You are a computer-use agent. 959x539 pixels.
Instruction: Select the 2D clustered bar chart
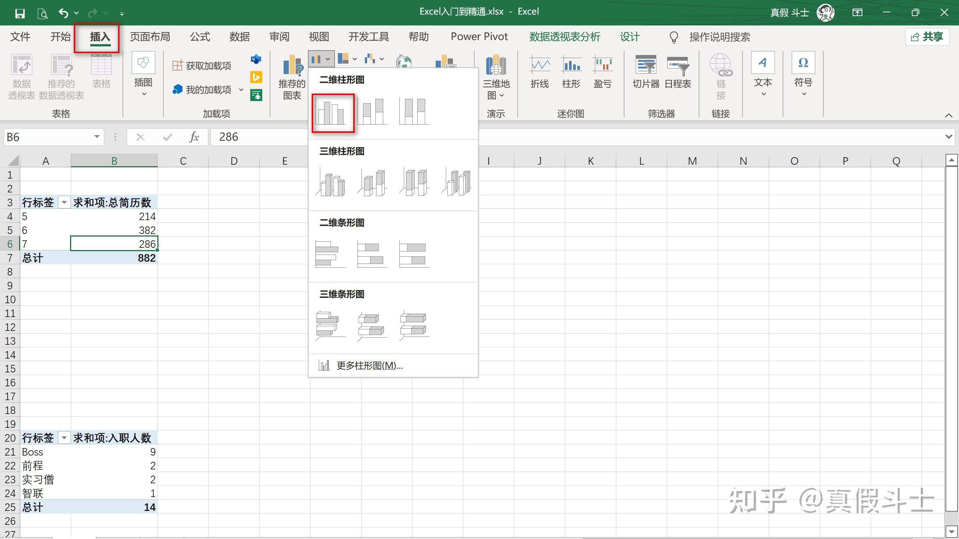(x=330, y=254)
